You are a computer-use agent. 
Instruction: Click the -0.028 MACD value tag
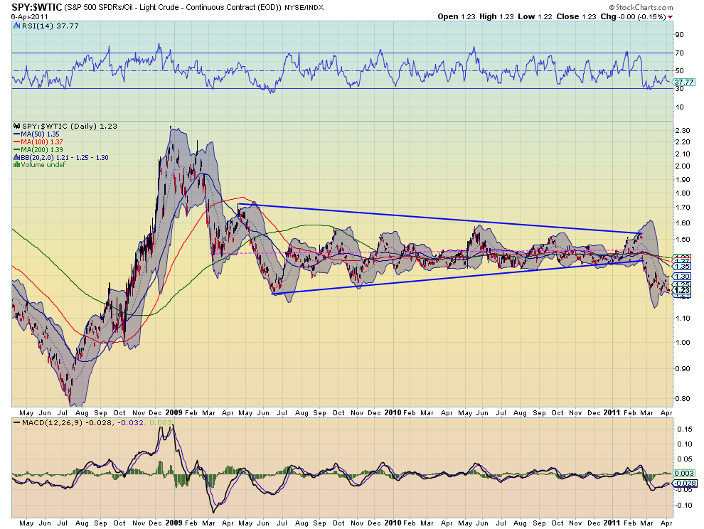point(685,483)
